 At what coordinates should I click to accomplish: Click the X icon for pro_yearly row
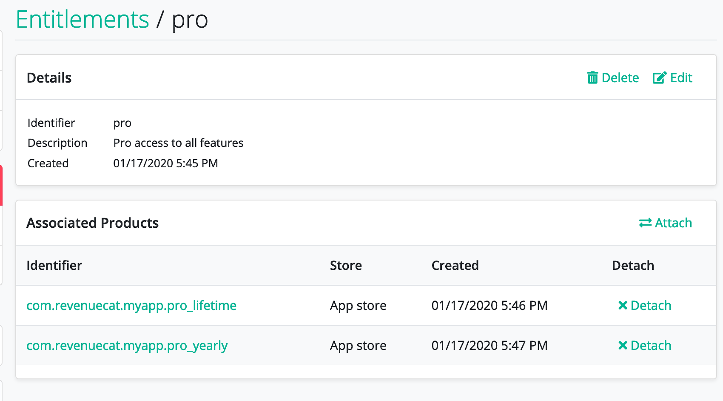[x=623, y=345]
